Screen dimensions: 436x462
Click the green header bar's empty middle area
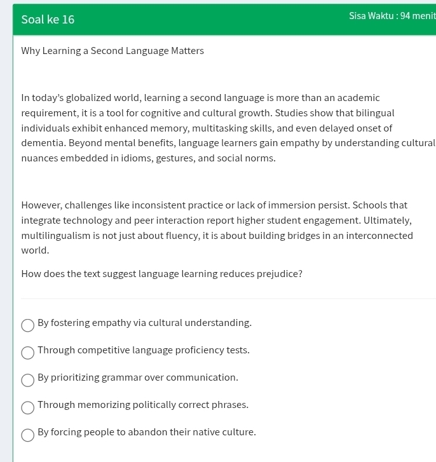click(x=210, y=20)
